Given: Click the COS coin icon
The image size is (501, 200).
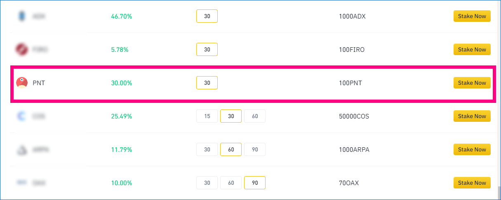Looking at the screenshot, I should point(21,116).
